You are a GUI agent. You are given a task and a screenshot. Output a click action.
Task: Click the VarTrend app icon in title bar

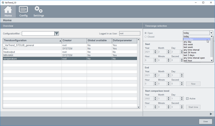pos(3,2)
